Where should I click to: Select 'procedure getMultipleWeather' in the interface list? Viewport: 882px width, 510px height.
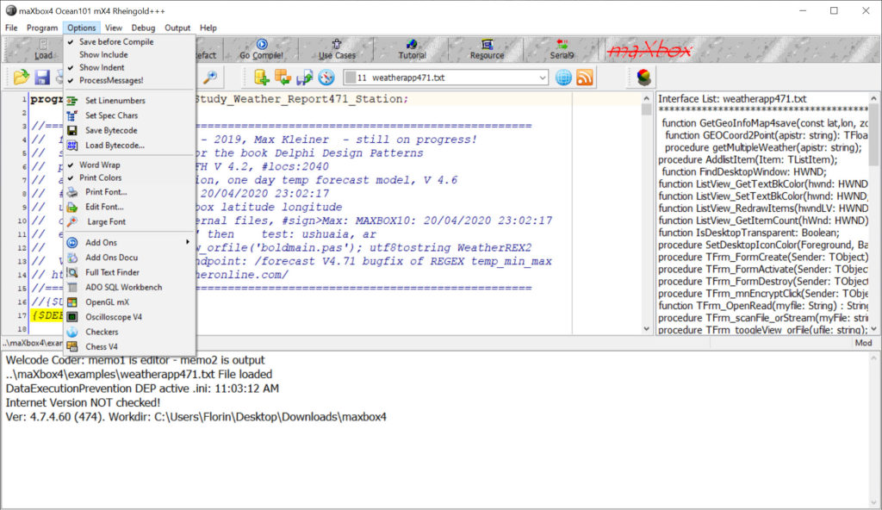(x=763, y=147)
